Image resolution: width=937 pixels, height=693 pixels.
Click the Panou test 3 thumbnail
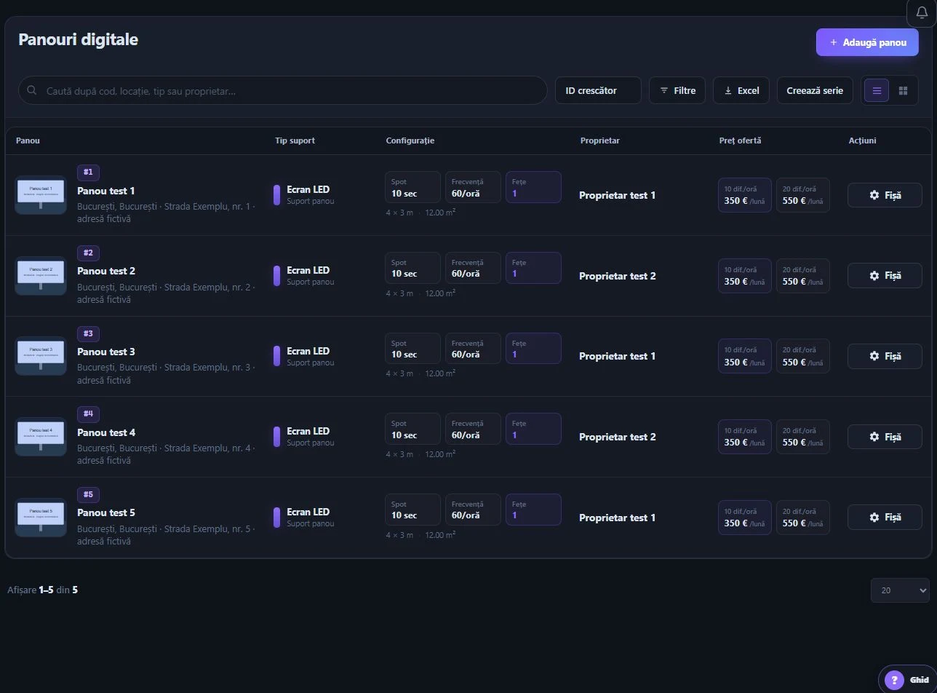point(41,356)
